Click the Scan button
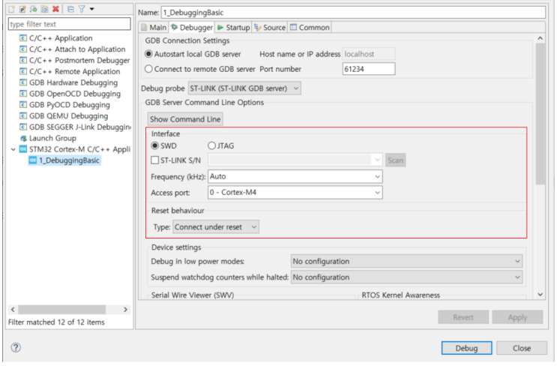 [x=395, y=160]
